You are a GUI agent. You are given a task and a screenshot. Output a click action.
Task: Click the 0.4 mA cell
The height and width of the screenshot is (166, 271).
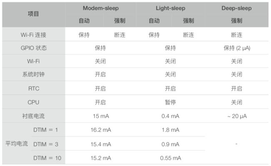click(x=171, y=116)
